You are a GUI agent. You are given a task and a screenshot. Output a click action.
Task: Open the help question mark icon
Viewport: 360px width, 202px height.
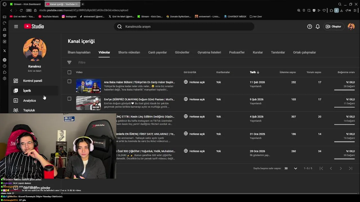coord(309,26)
